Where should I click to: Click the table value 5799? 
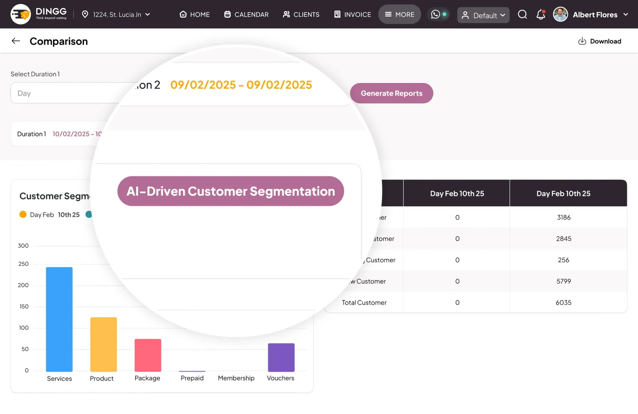tap(563, 281)
